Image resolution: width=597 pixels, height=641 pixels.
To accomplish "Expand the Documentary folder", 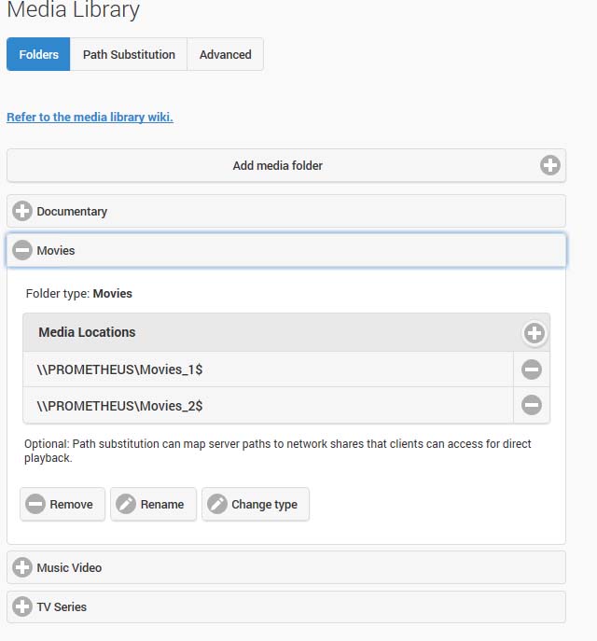I will point(22,211).
